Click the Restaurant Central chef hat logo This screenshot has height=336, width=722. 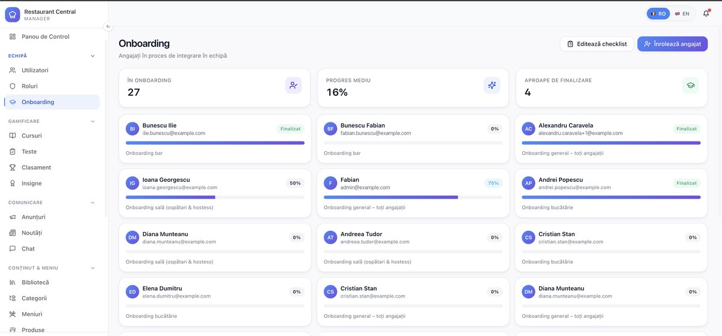13,14
